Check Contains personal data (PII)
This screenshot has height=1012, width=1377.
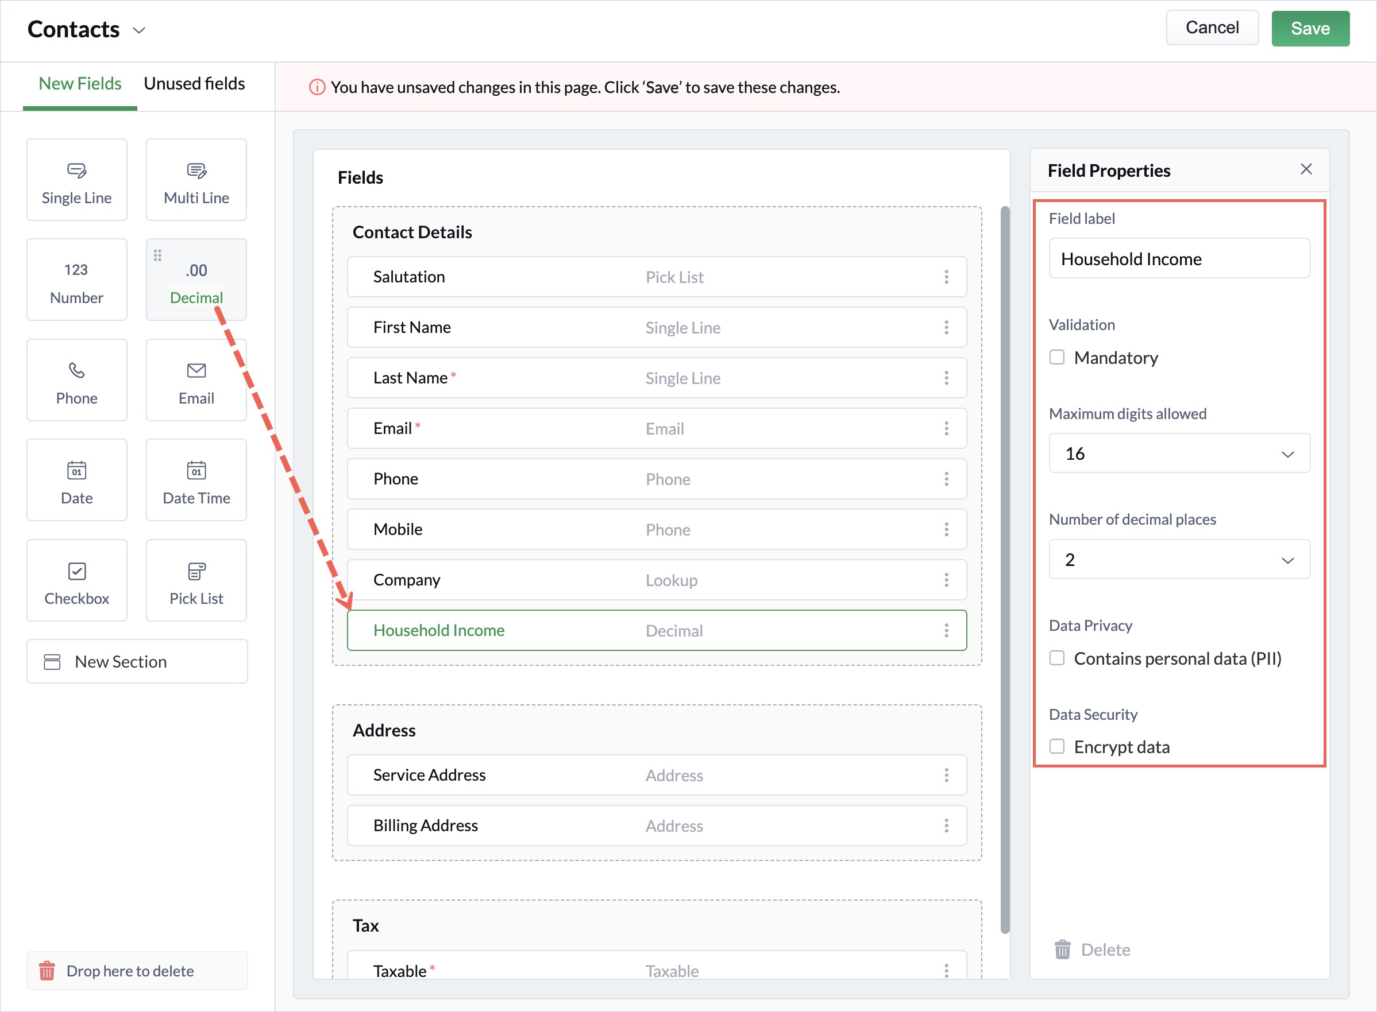(x=1057, y=658)
